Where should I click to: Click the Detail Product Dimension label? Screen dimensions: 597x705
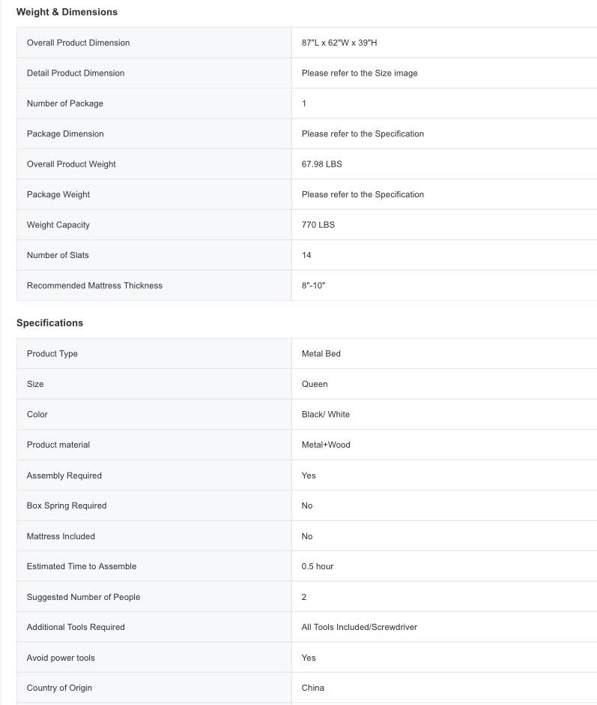pyautogui.click(x=76, y=73)
